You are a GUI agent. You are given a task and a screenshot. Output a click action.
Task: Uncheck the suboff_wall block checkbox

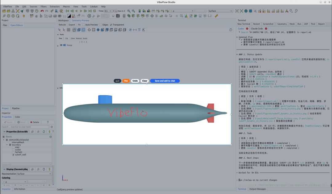[13, 155]
